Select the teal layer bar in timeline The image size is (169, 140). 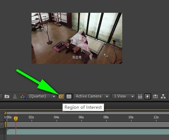[88, 132]
